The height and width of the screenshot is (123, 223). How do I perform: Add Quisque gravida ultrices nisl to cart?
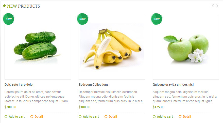click(x=165, y=117)
